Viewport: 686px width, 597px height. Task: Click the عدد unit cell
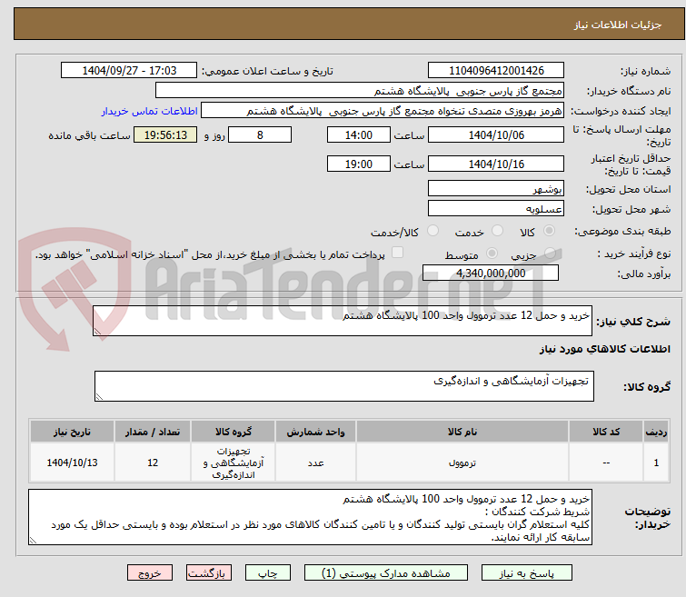click(315, 463)
